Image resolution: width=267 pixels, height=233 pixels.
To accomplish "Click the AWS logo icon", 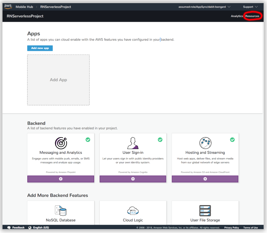I will (8, 7).
